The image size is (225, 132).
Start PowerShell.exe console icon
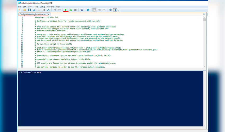click(x=88, y=10)
